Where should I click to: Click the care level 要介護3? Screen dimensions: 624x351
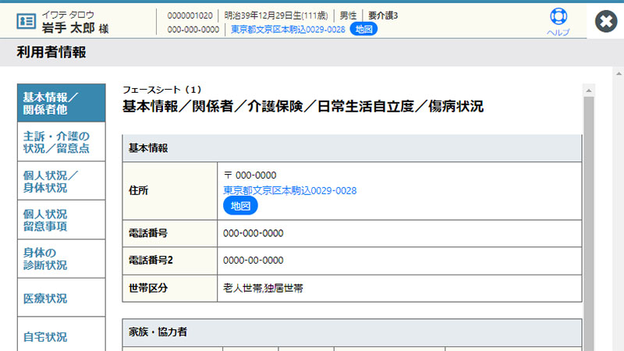pos(383,16)
